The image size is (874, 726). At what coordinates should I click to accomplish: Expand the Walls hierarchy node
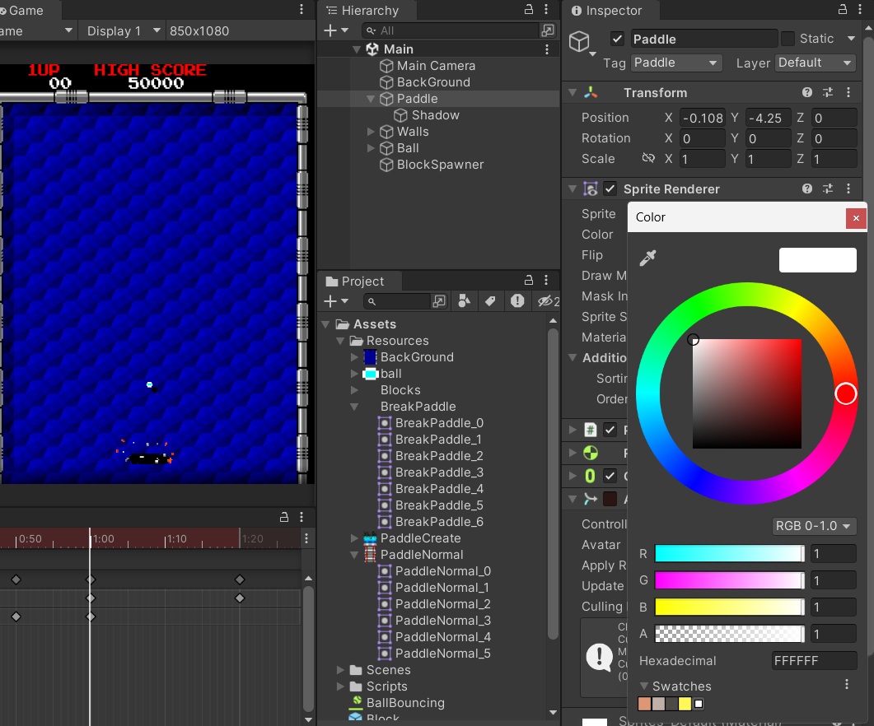click(x=371, y=132)
